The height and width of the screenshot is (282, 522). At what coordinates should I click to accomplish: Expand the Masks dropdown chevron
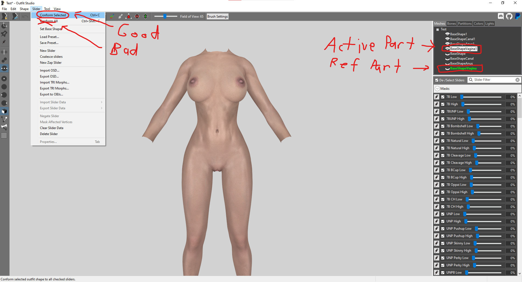437,89
